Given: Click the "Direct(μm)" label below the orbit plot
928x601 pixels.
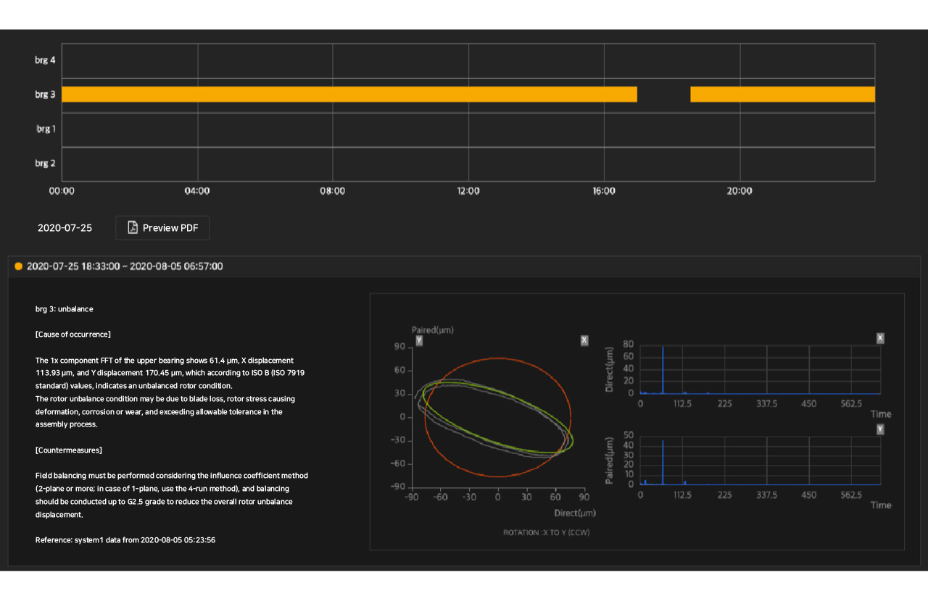Looking at the screenshot, I should click(574, 513).
